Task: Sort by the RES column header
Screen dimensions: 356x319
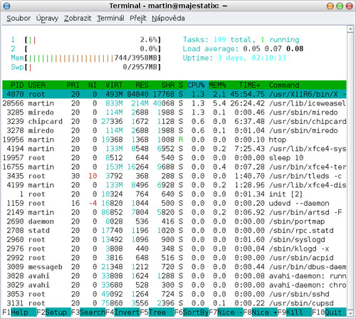Action: pos(142,85)
